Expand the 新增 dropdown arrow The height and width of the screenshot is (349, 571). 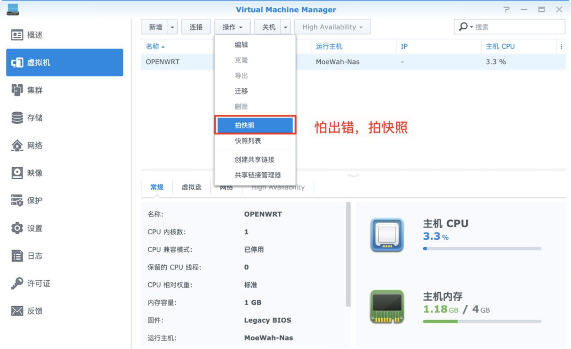(172, 27)
